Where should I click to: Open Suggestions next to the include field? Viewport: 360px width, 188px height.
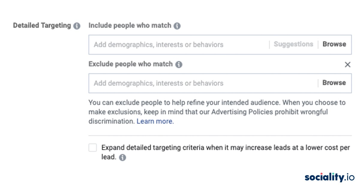click(x=293, y=44)
